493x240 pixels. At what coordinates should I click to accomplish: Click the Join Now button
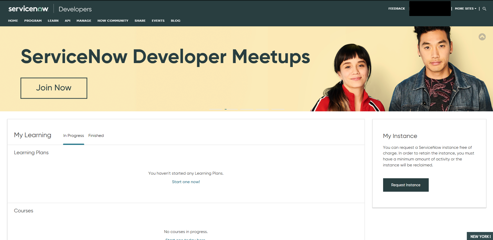54,88
